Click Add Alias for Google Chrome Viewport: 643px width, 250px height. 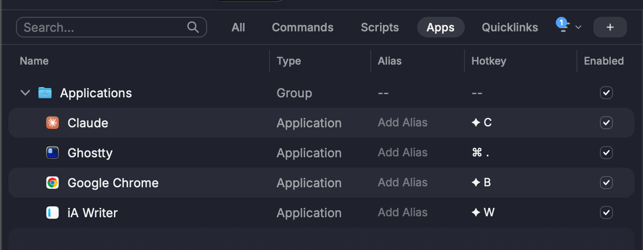tap(403, 183)
